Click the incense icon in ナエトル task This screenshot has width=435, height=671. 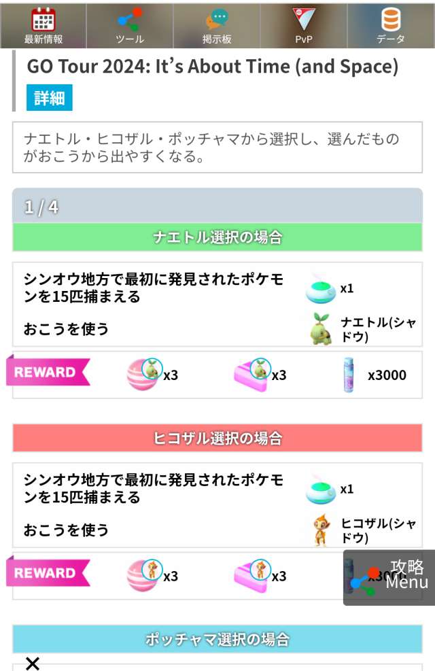(x=321, y=288)
